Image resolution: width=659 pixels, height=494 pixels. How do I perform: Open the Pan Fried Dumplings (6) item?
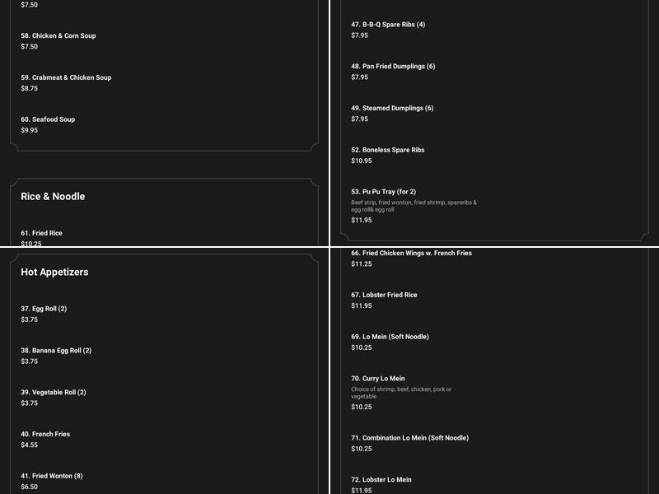pyautogui.click(x=393, y=67)
